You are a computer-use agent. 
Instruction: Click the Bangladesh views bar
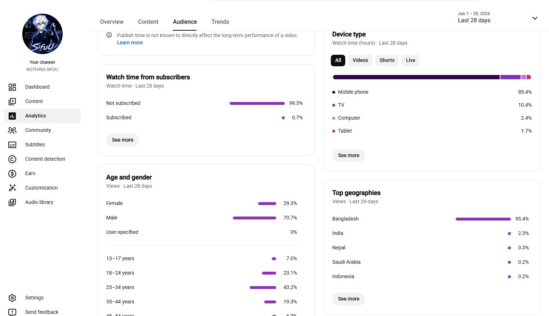pos(483,219)
